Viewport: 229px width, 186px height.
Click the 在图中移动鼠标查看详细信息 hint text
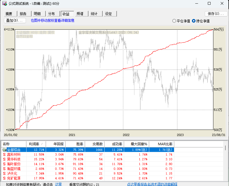(52, 20)
